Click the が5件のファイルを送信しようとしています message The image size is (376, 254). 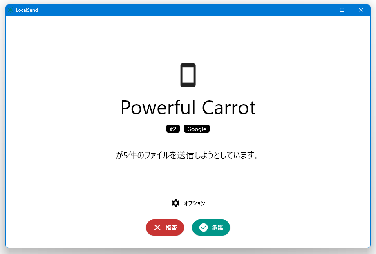tap(188, 155)
